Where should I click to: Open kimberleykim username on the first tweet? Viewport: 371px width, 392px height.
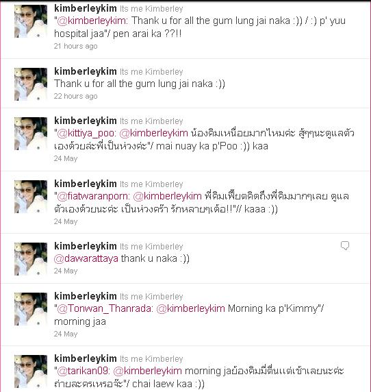86,8
